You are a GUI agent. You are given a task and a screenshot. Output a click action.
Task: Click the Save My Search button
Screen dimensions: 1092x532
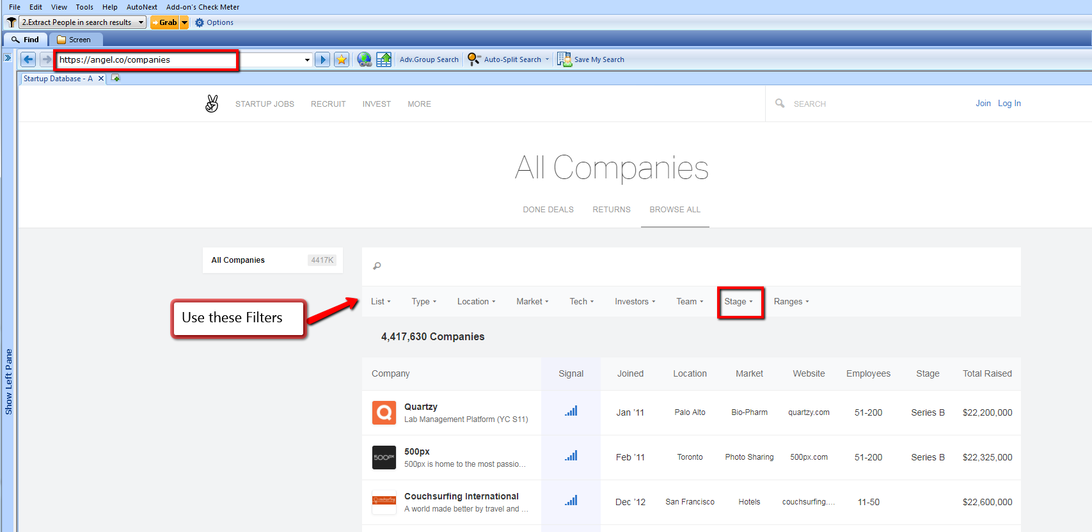[x=591, y=59]
